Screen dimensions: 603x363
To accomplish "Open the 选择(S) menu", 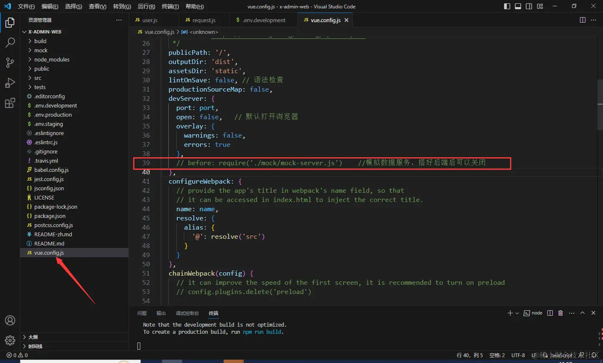I will click(73, 6).
